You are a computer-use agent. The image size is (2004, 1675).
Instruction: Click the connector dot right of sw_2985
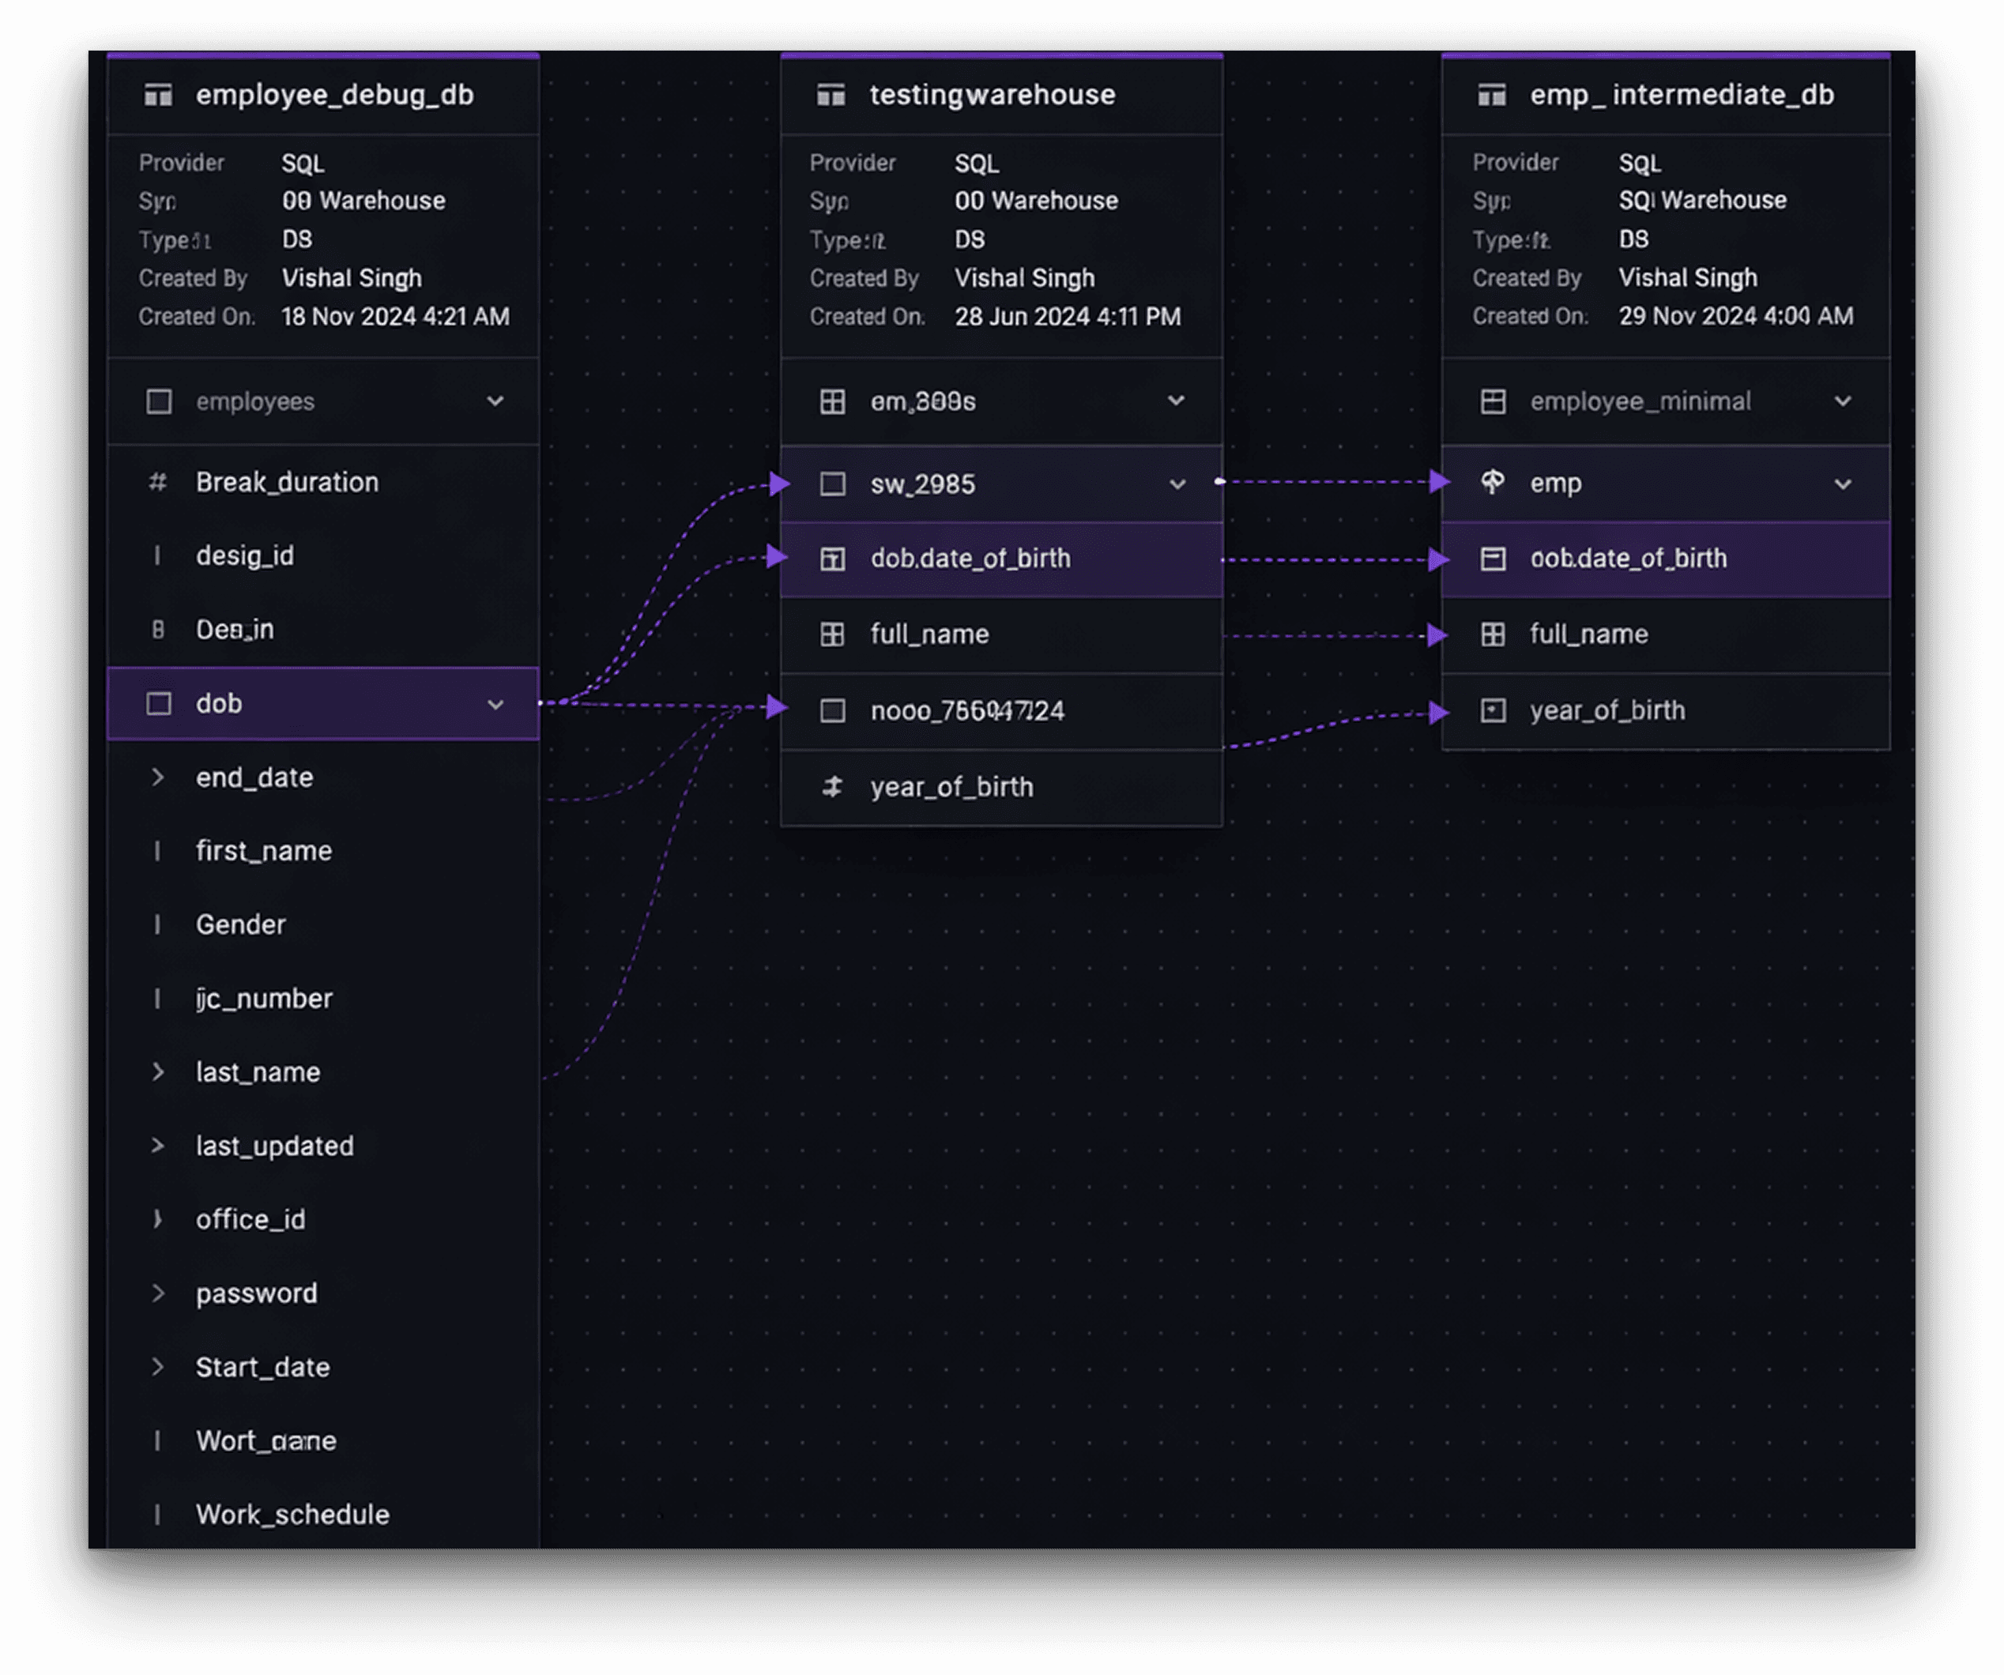pos(1219,482)
